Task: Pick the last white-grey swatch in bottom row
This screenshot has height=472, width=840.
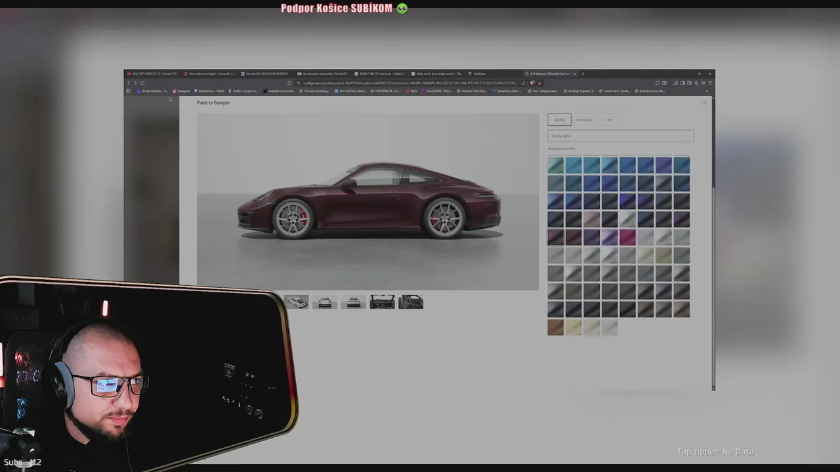Action: [x=610, y=326]
